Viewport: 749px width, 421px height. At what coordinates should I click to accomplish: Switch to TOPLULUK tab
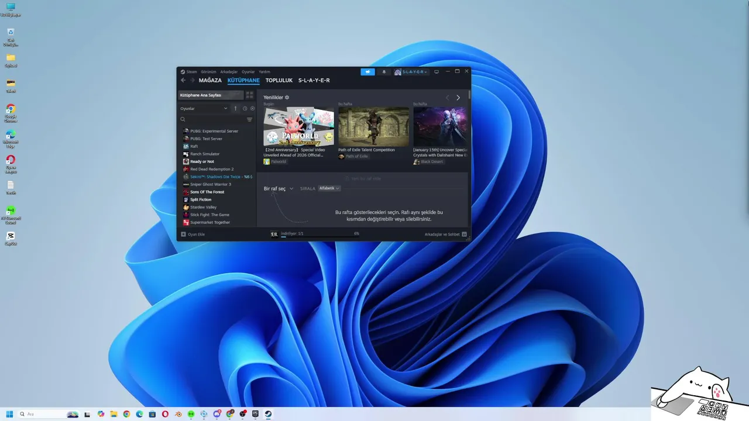(x=279, y=81)
